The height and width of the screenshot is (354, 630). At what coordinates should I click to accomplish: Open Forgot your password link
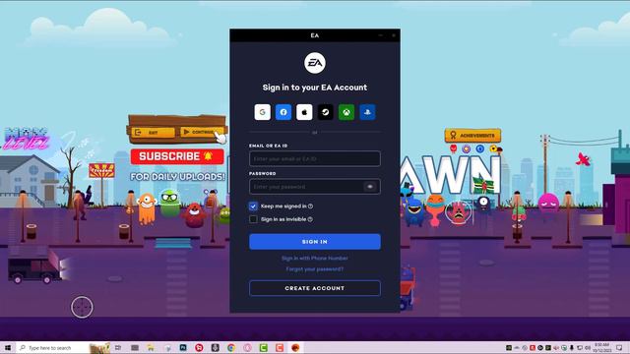[x=315, y=268]
